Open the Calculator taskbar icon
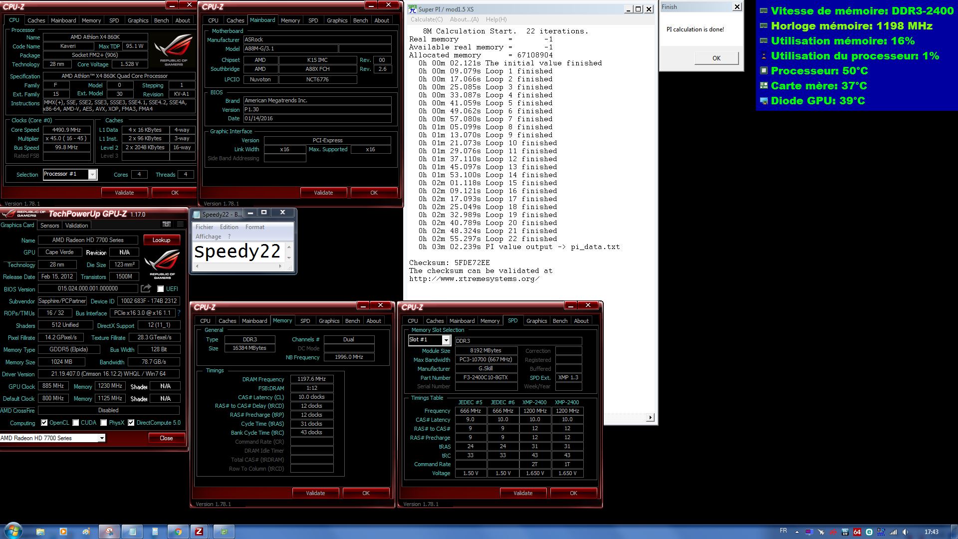The width and height of the screenshot is (958, 539). click(x=155, y=532)
